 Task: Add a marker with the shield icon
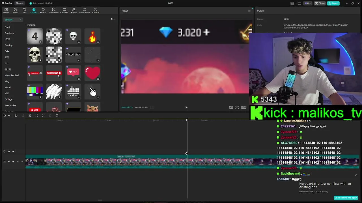(57, 116)
